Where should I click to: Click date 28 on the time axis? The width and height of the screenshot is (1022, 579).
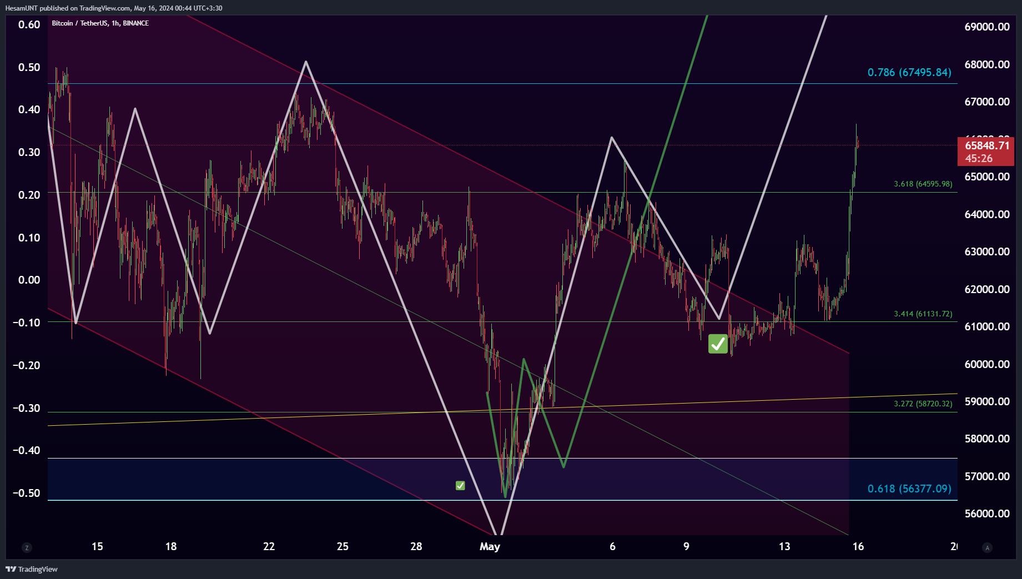(x=416, y=546)
